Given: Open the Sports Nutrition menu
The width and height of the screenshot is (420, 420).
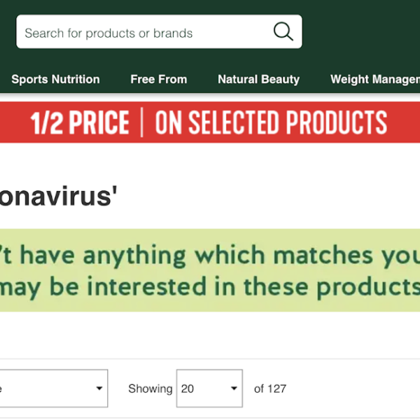Looking at the screenshot, I should coord(55,79).
